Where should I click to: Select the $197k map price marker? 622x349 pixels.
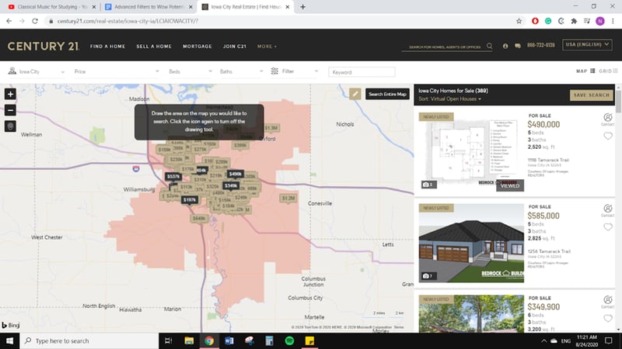pyautogui.click(x=190, y=200)
